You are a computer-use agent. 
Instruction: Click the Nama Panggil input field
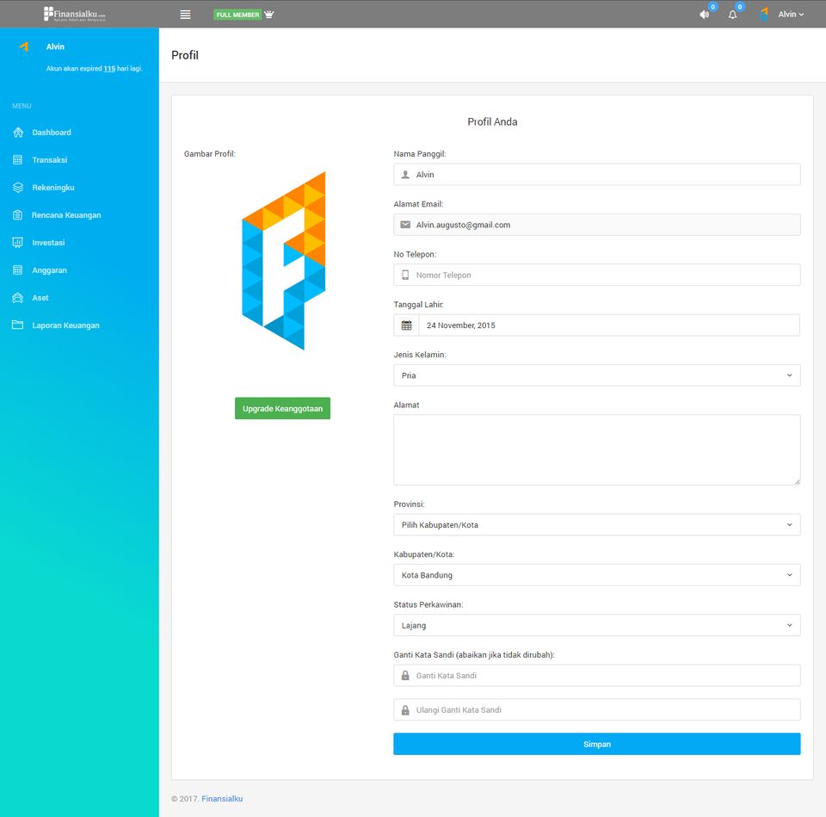point(597,175)
